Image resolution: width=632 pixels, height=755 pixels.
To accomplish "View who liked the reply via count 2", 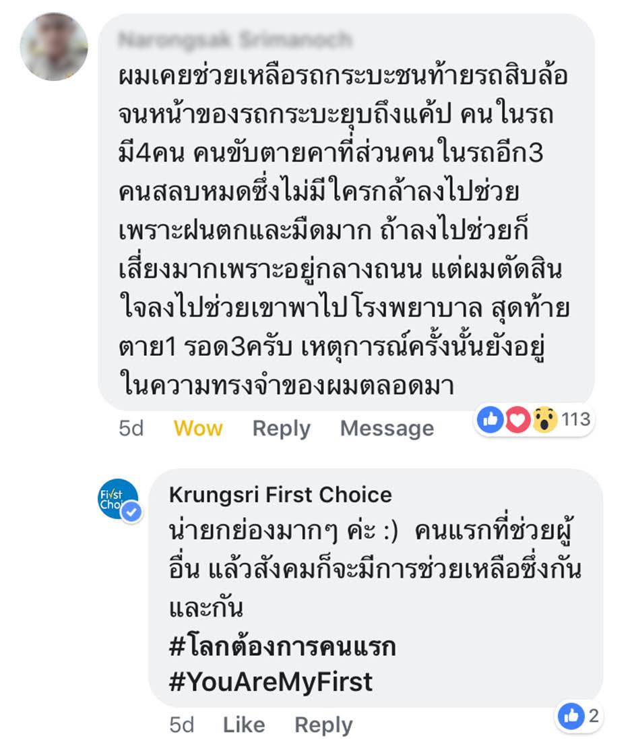I will click(x=594, y=716).
